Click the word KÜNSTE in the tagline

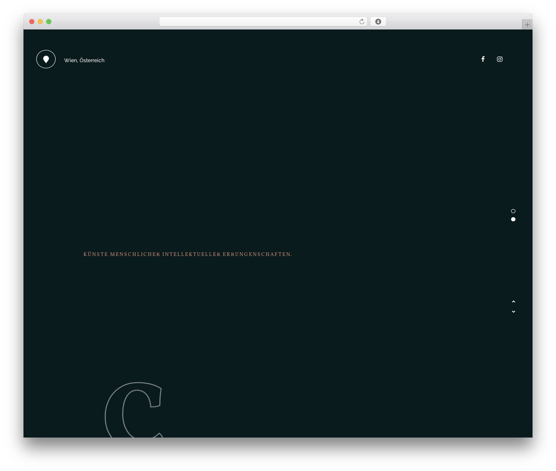coord(96,254)
